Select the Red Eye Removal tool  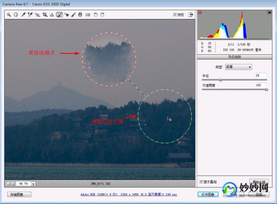click(x=67, y=15)
